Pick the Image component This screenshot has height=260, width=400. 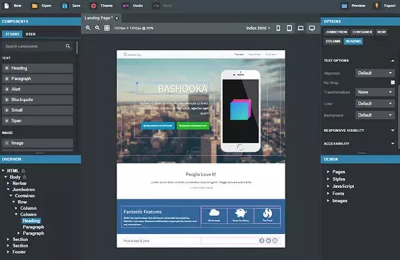(37, 143)
